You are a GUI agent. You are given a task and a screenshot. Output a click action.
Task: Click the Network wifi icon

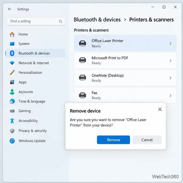pyautogui.click(x=12, y=63)
